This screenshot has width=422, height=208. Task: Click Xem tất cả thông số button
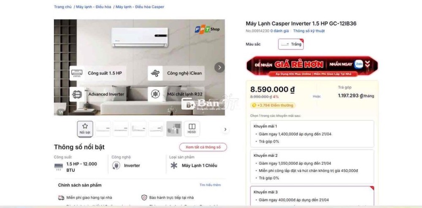(203, 147)
